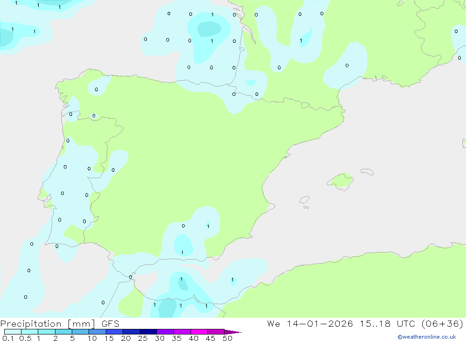
Task: Click the '40' legend label
Action: pyautogui.click(x=193, y=338)
